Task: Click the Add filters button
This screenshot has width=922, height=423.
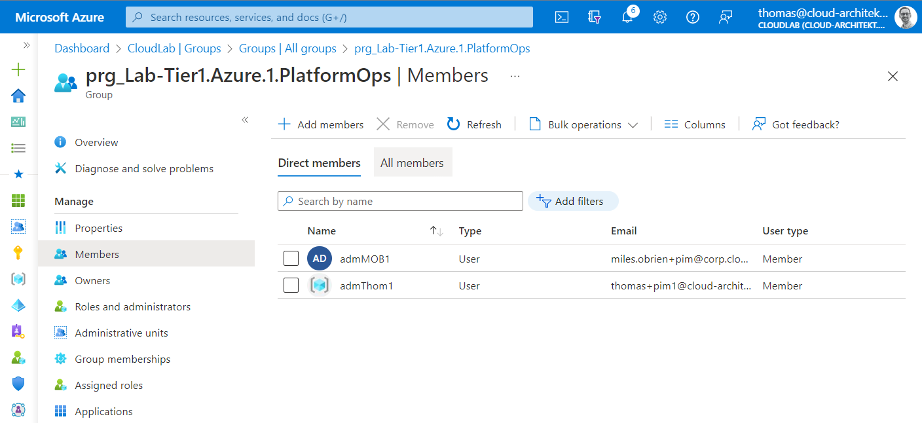Action: pos(573,201)
